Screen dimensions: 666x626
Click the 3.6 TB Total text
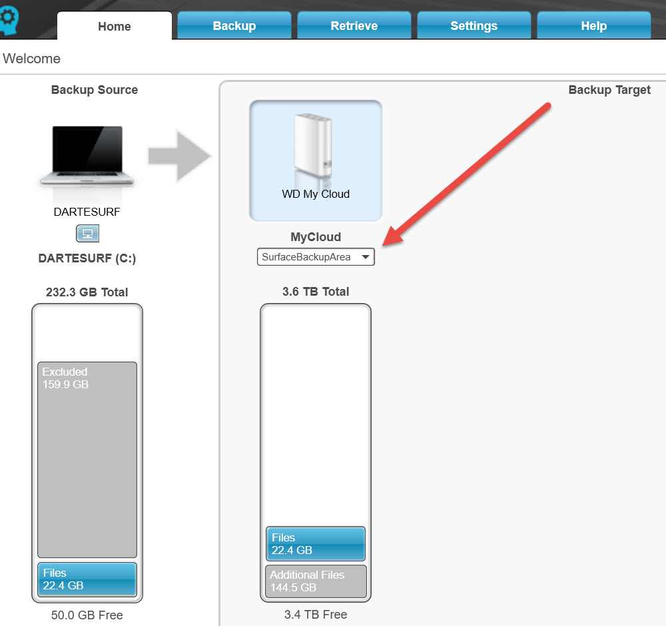tap(316, 292)
